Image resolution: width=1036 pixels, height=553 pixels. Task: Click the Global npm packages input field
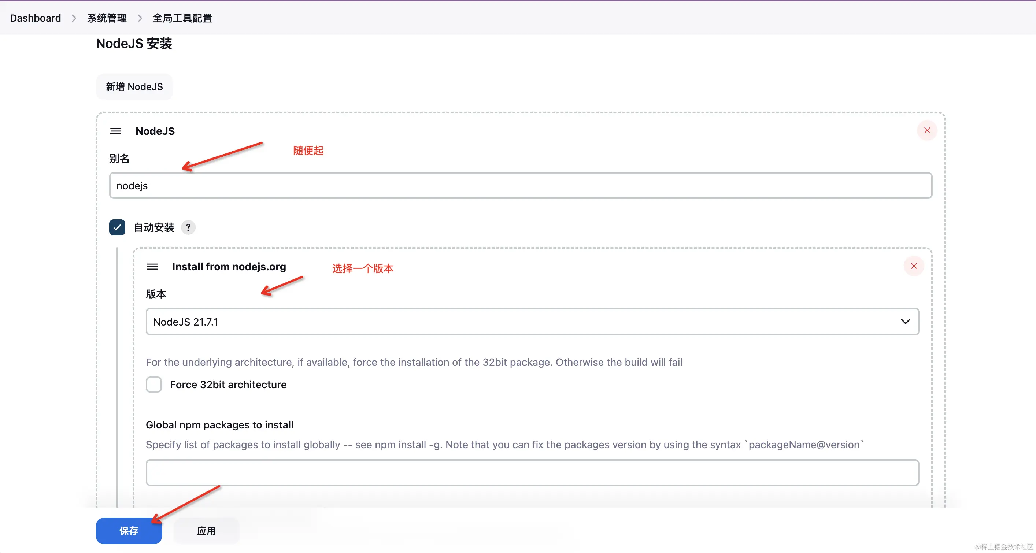tap(532, 473)
